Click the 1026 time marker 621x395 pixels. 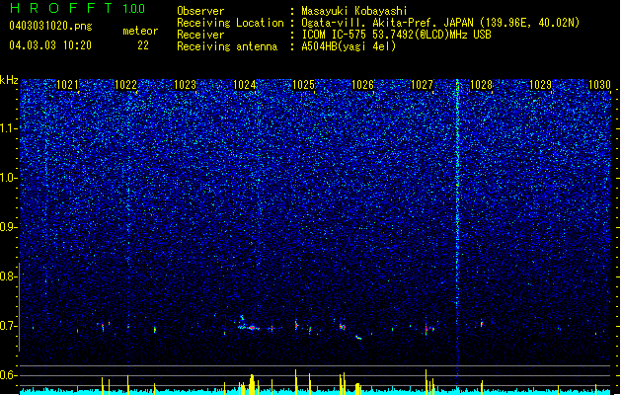pyautogui.click(x=362, y=85)
